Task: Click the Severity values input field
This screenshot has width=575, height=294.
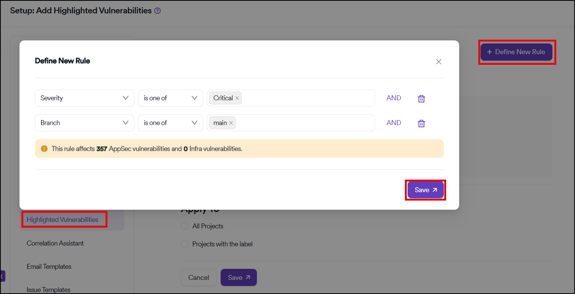Action: pyautogui.click(x=306, y=98)
